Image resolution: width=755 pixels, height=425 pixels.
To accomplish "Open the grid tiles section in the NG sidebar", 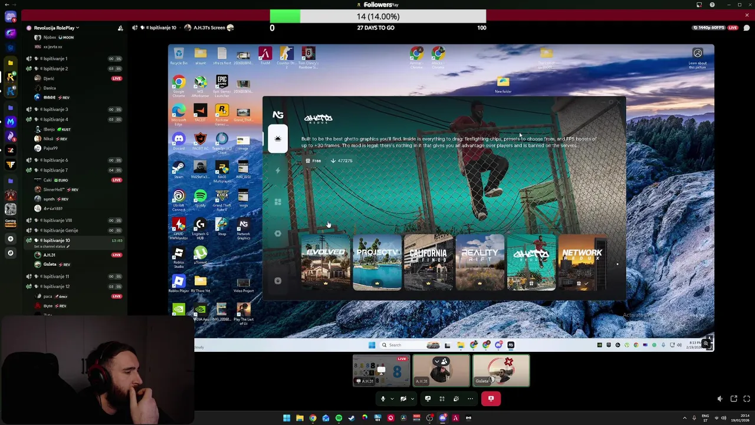I will (x=278, y=202).
